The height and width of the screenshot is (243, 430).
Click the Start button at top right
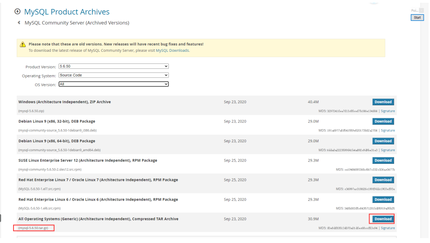click(x=417, y=18)
